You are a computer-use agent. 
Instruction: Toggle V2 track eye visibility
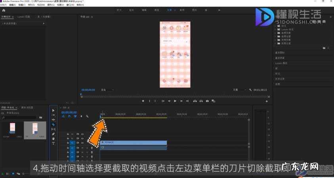82,138
